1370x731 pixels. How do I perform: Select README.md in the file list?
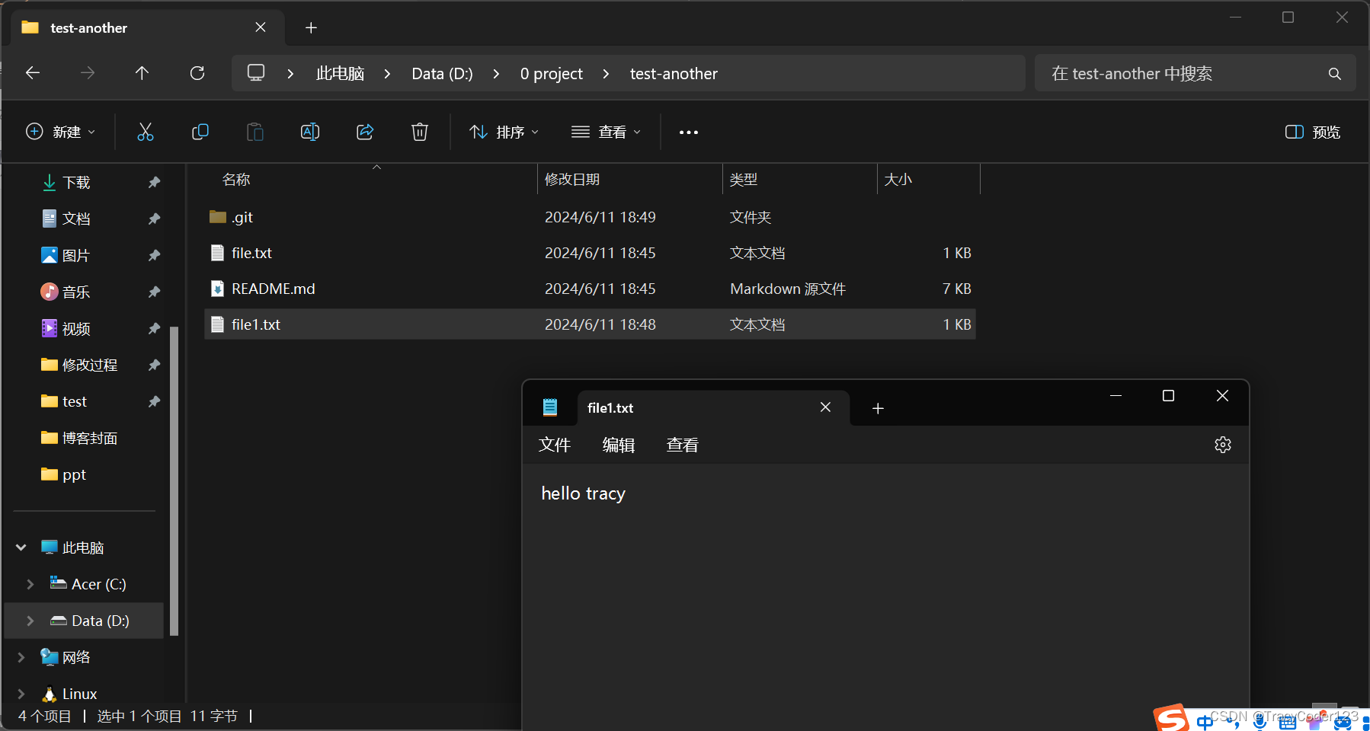(590, 289)
